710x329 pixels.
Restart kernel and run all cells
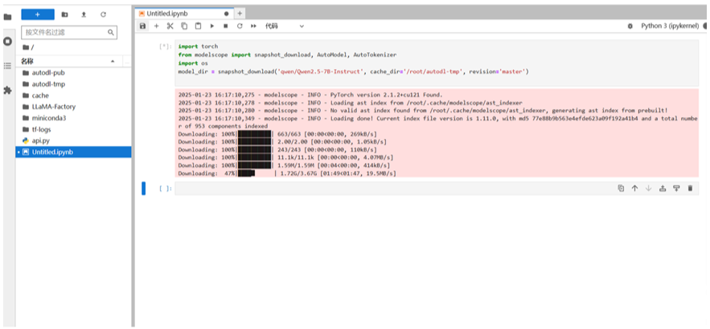(x=253, y=26)
